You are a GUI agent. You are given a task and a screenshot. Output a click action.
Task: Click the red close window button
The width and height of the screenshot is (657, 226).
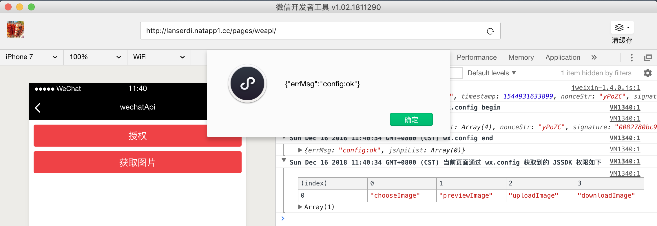tap(8, 7)
